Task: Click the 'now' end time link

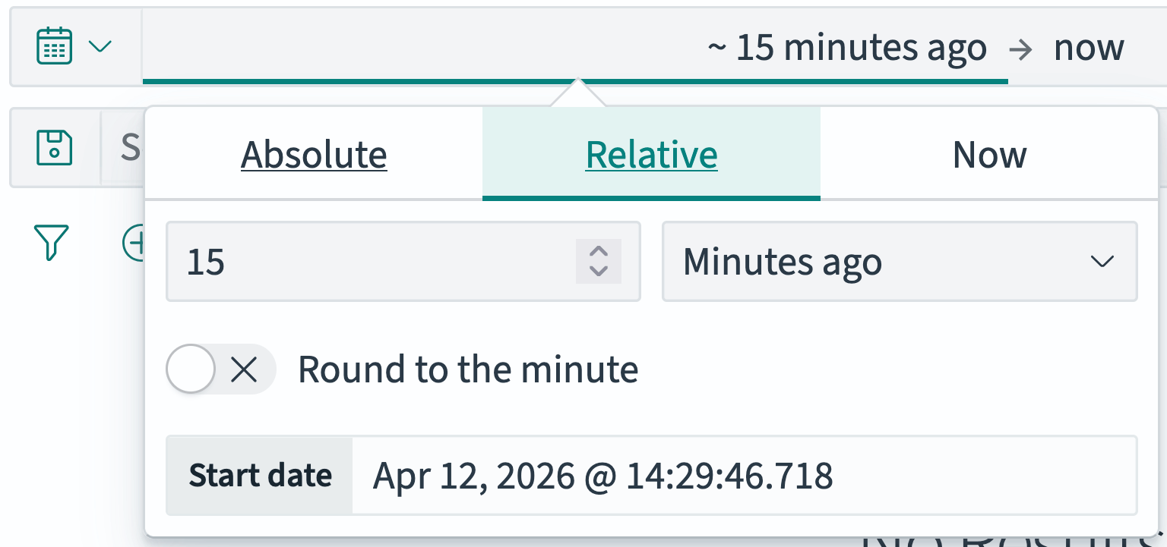Action: (1088, 47)
